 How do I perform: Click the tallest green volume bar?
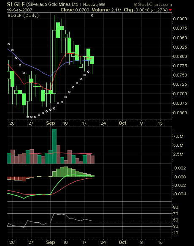click(54, 146)
